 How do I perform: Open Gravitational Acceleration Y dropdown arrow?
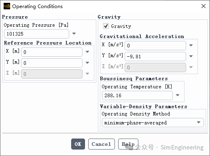tap(191, 56)
